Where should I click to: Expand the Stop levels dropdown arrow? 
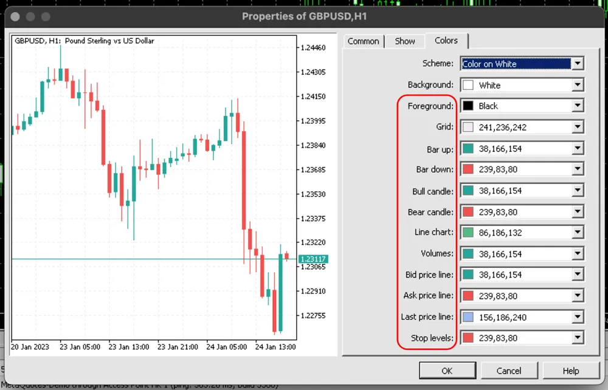(578, 338)
